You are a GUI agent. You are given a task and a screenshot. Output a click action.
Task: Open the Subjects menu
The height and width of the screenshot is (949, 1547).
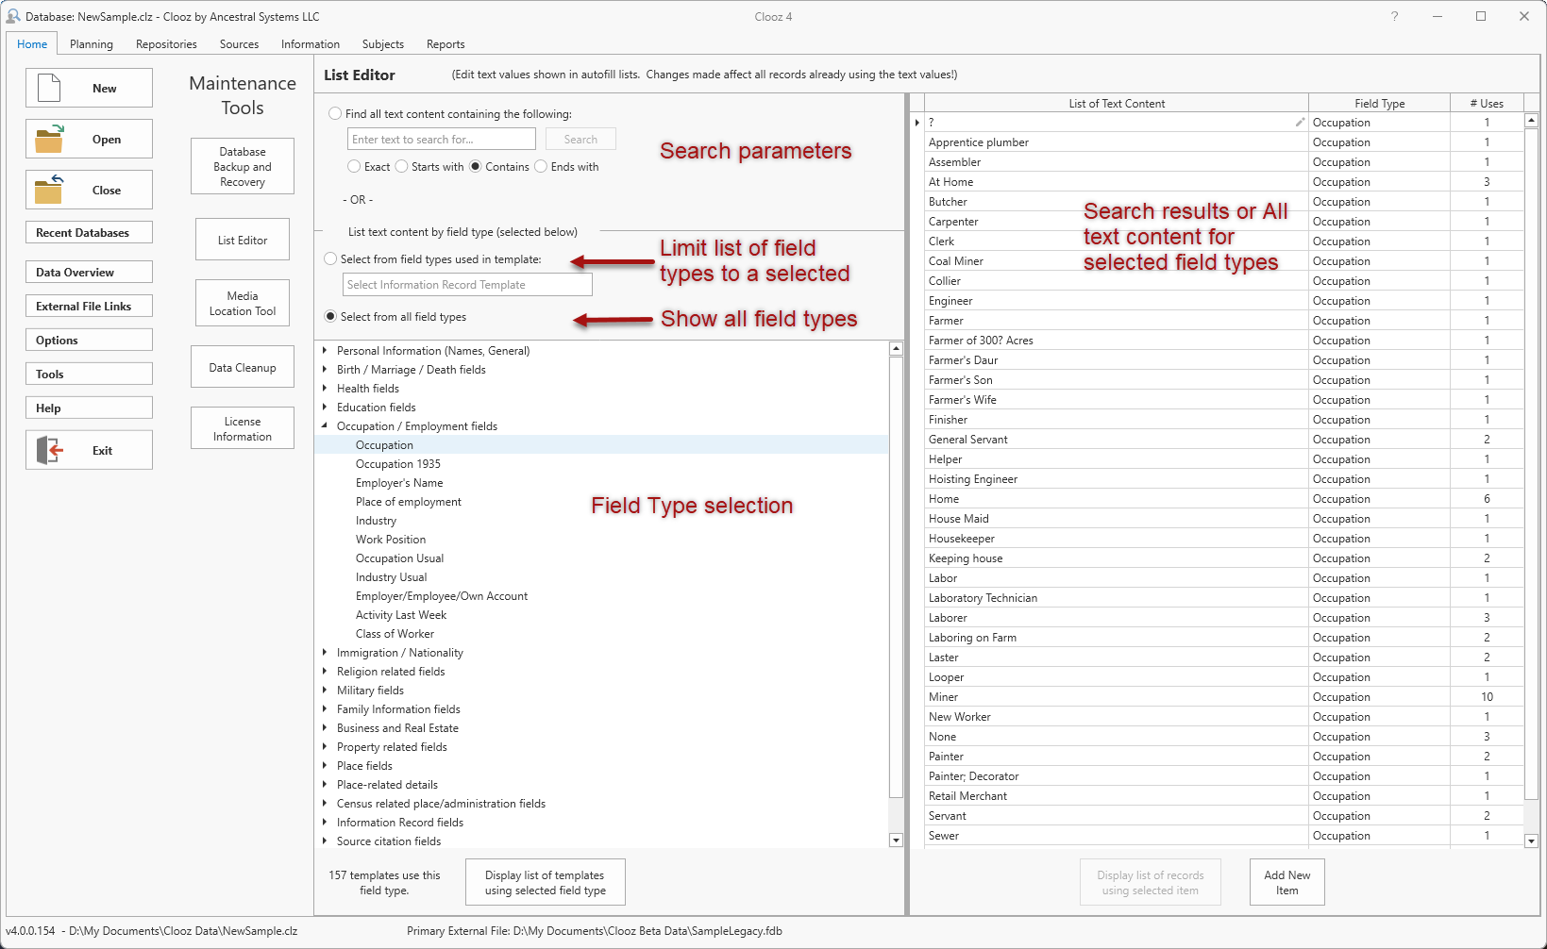pyautogui.click(x=382, y=43)
